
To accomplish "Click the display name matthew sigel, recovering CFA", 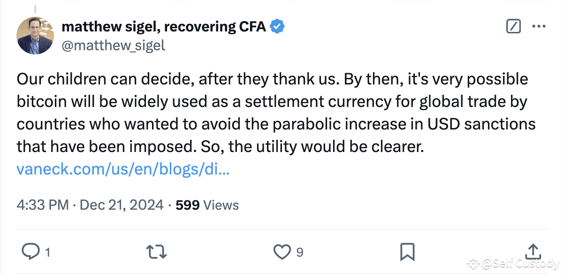I will pyautogui.click(x=163, y=26).
